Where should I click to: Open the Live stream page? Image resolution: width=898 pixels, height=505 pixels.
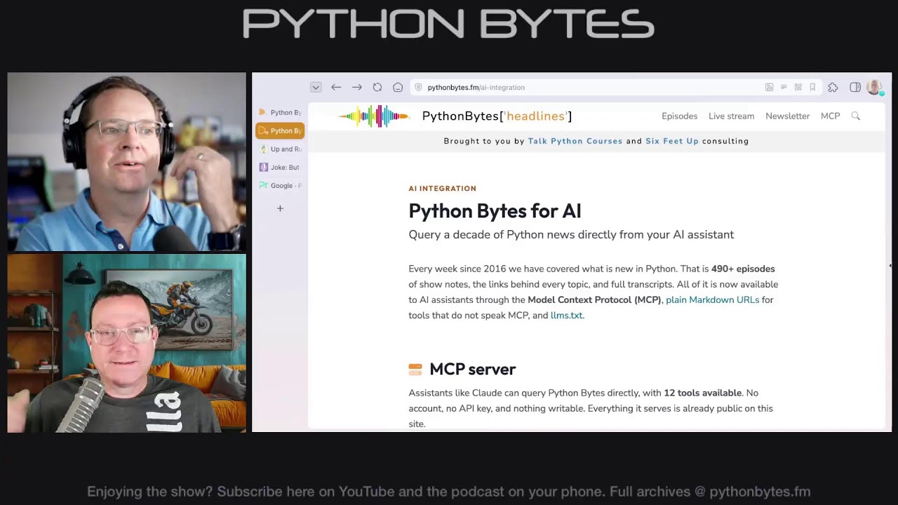coord(731,116)
